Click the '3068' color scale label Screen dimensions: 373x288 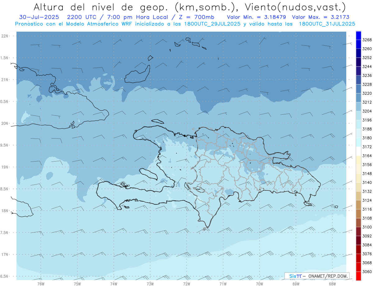(367, 263)
